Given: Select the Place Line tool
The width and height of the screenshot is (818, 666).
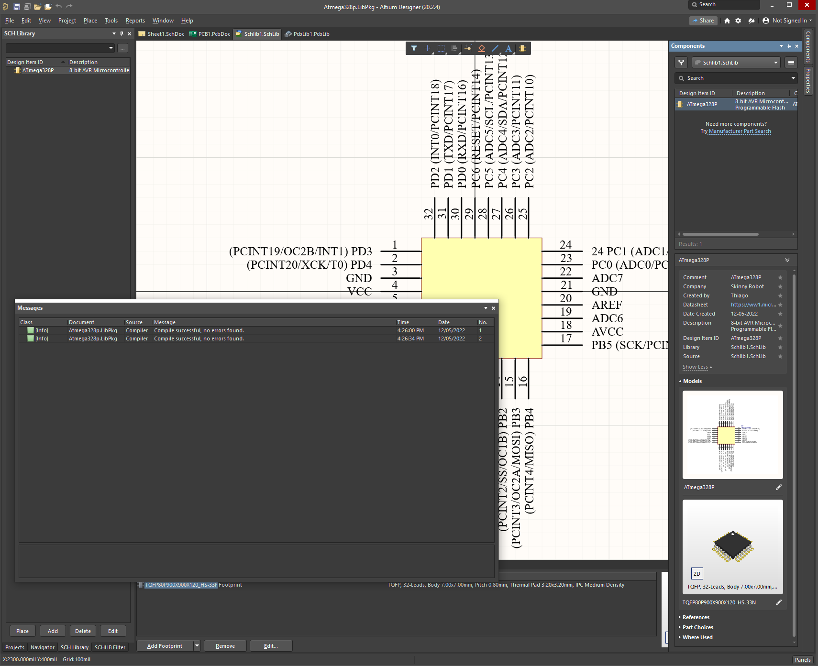Looking at the screenshot, I should [x=495, y=48].
